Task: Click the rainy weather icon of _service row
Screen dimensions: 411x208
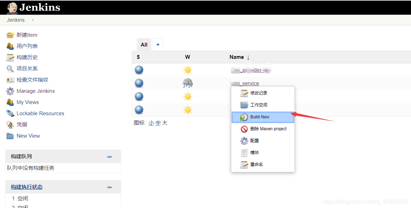Action: 188,83
